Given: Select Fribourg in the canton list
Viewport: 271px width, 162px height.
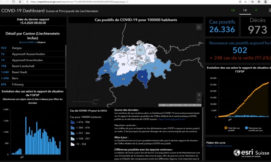Looking at the screenshot, I should 32,85.
